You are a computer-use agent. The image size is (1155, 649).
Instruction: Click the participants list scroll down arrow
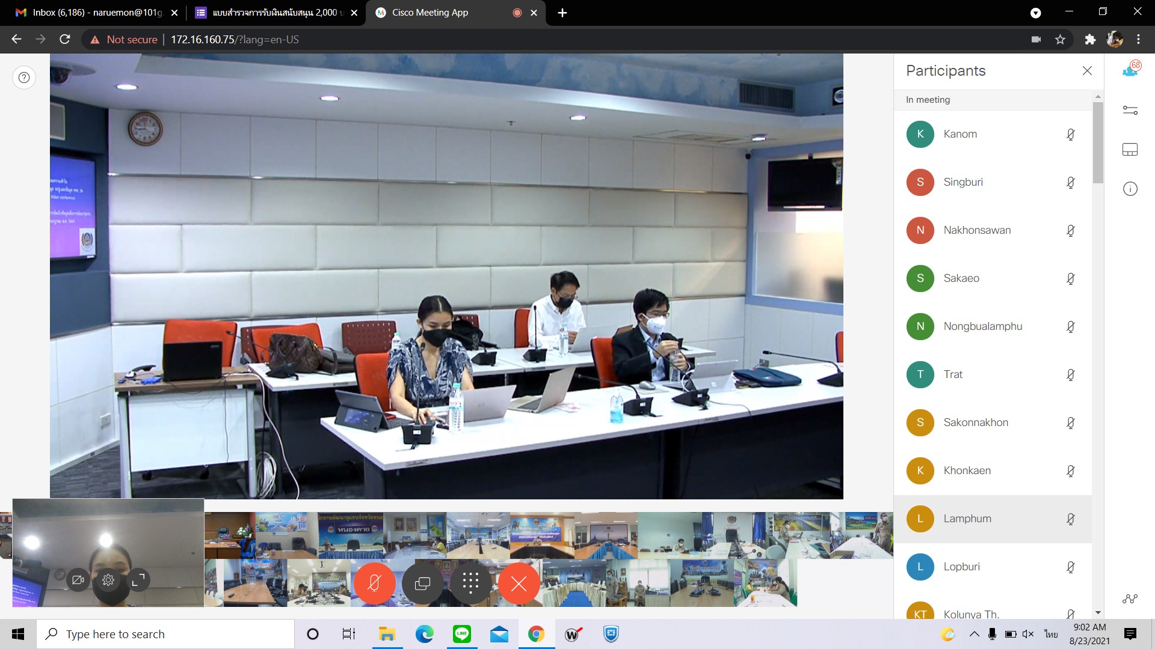(x=1098, y=613)
